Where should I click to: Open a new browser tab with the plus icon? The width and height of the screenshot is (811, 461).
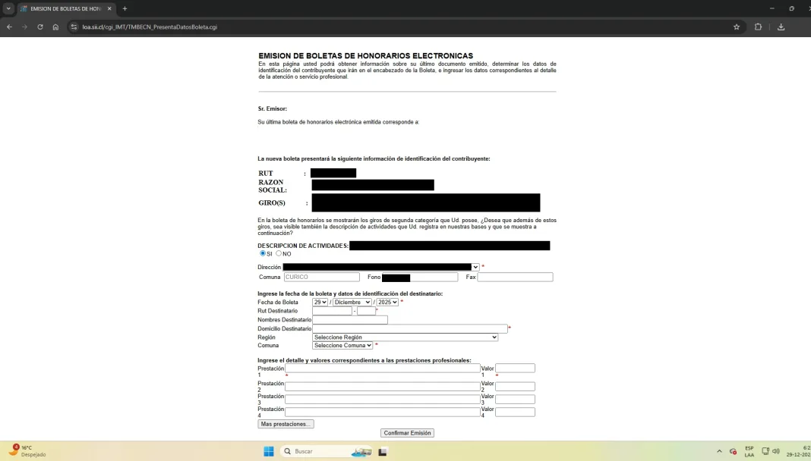pyautogui.click(x=125, y=8)
